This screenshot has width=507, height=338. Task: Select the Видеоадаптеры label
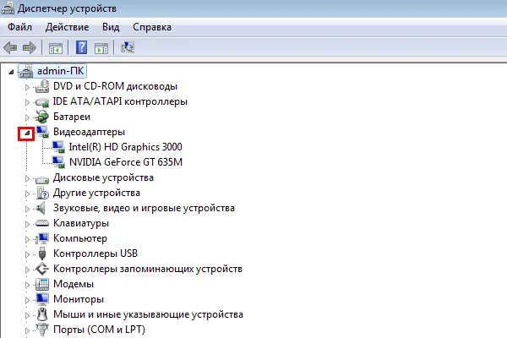coord(89,132)
